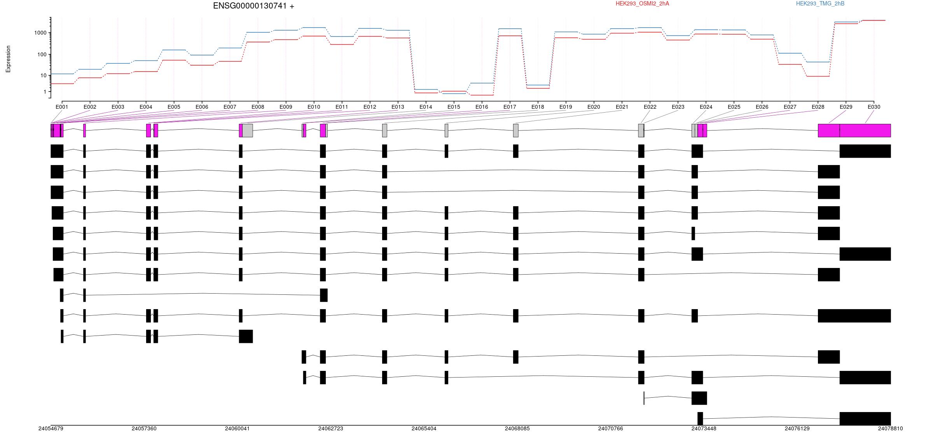933x435 pixels.
Task: Click exon bin label E011
Action: pos(342,107)
